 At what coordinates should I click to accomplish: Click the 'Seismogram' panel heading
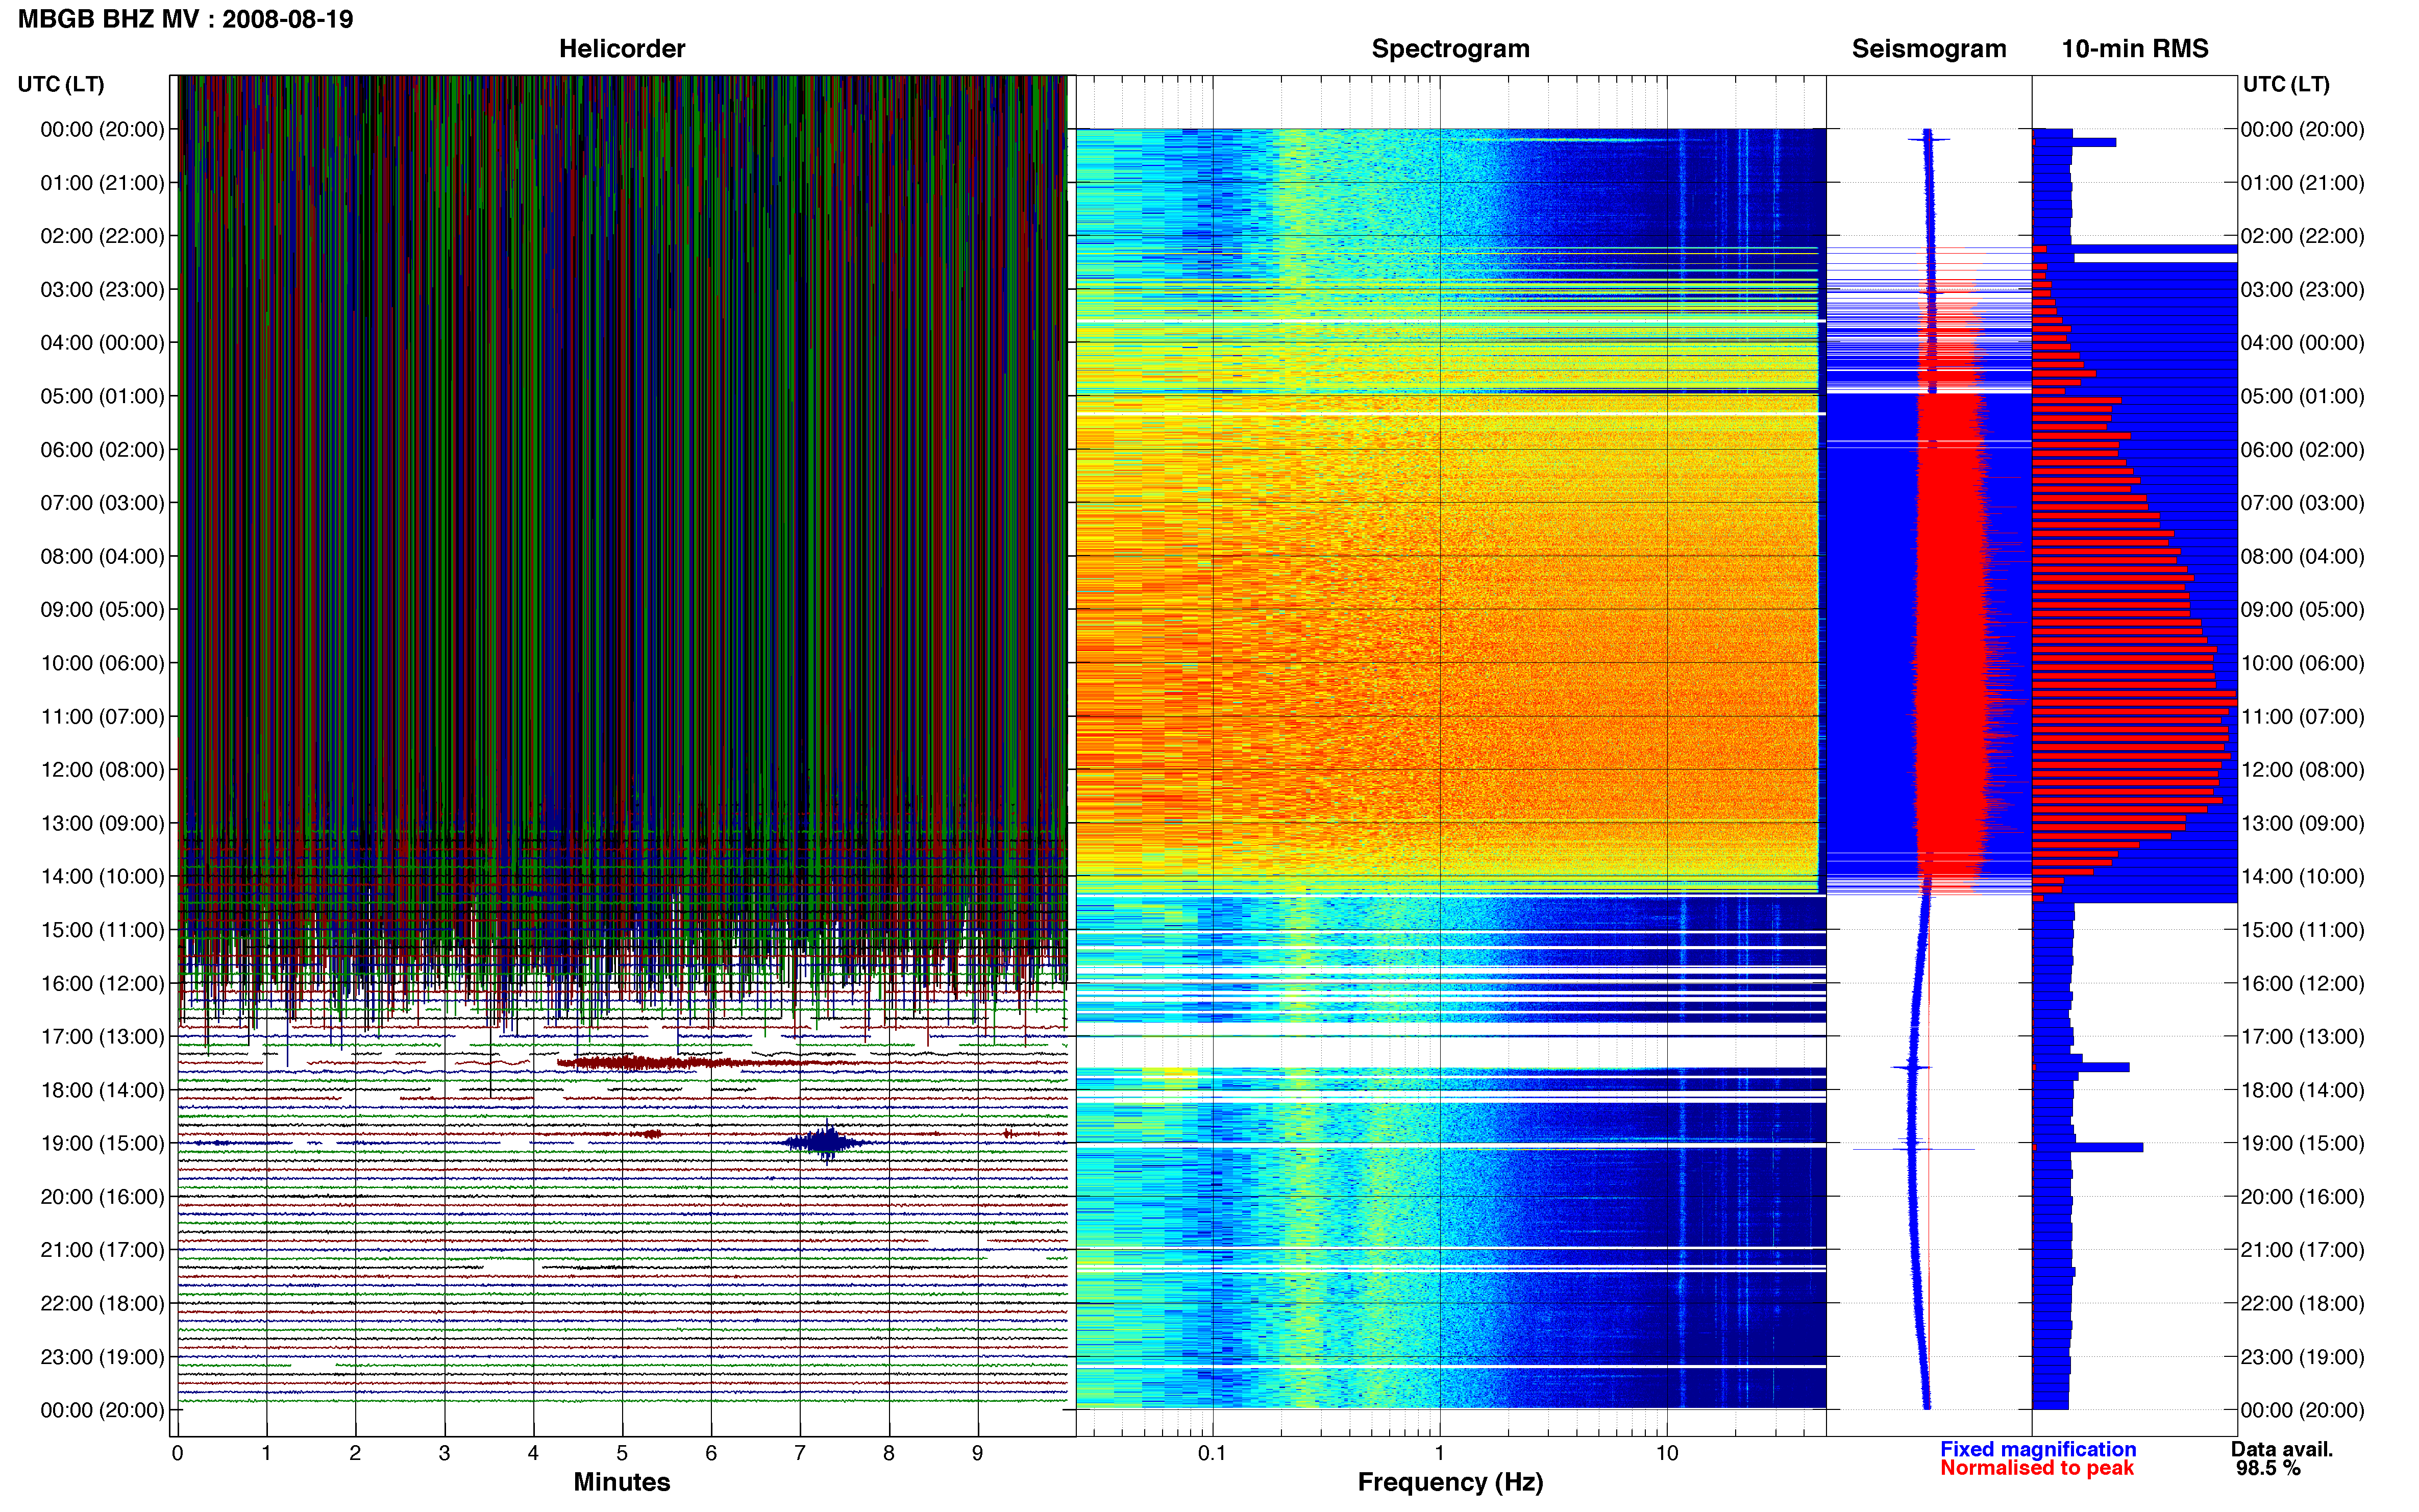coord(1928,49)
